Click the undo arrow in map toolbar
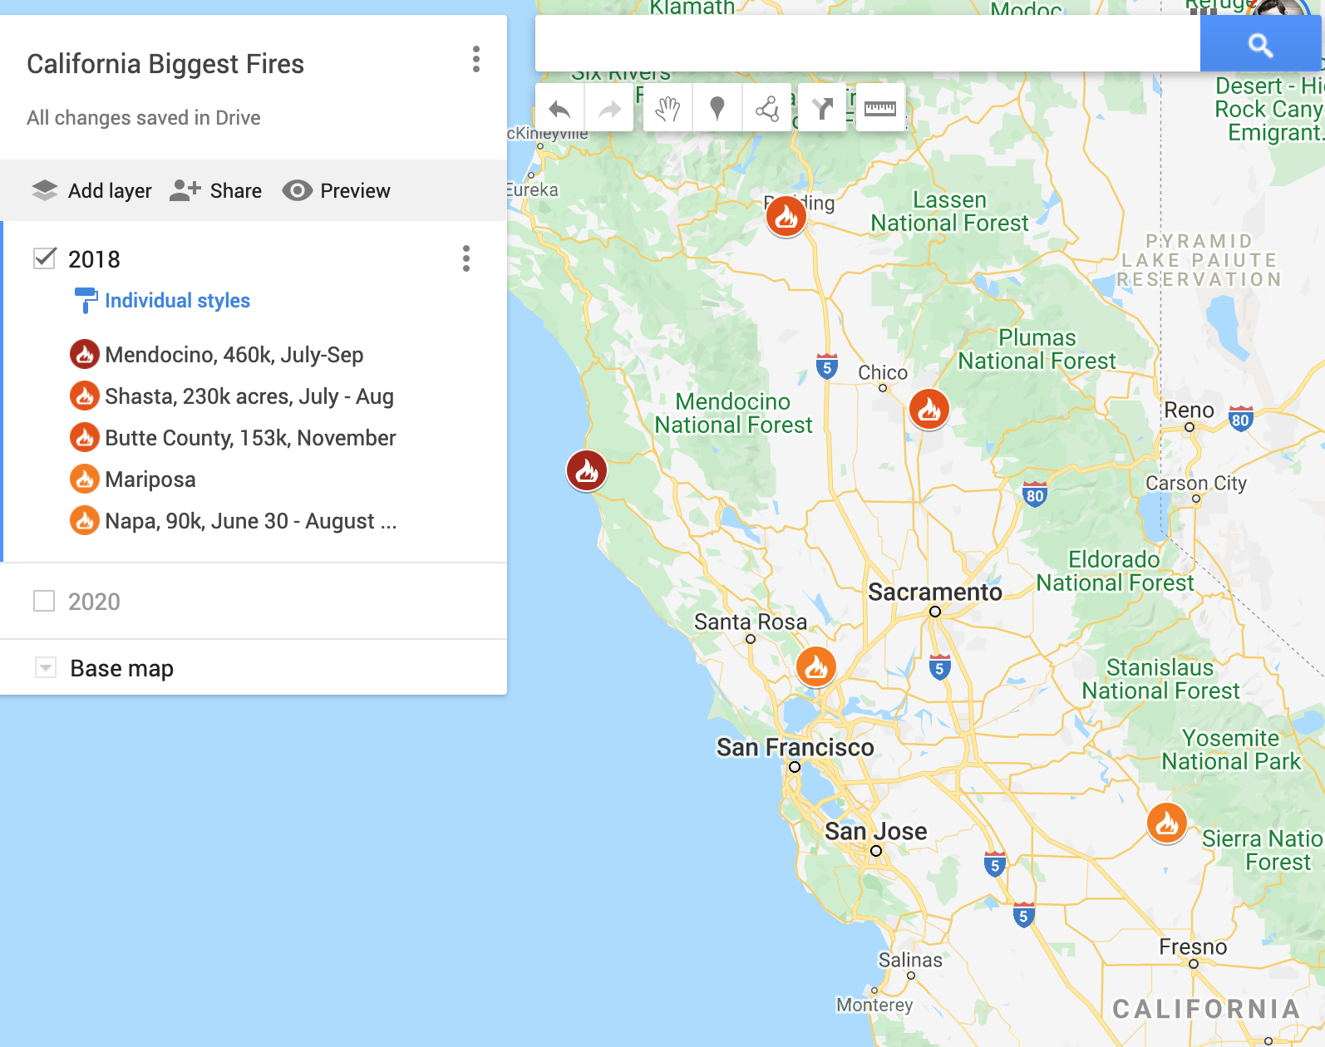The image size is (1325, 1047). (x=560, y=109)
